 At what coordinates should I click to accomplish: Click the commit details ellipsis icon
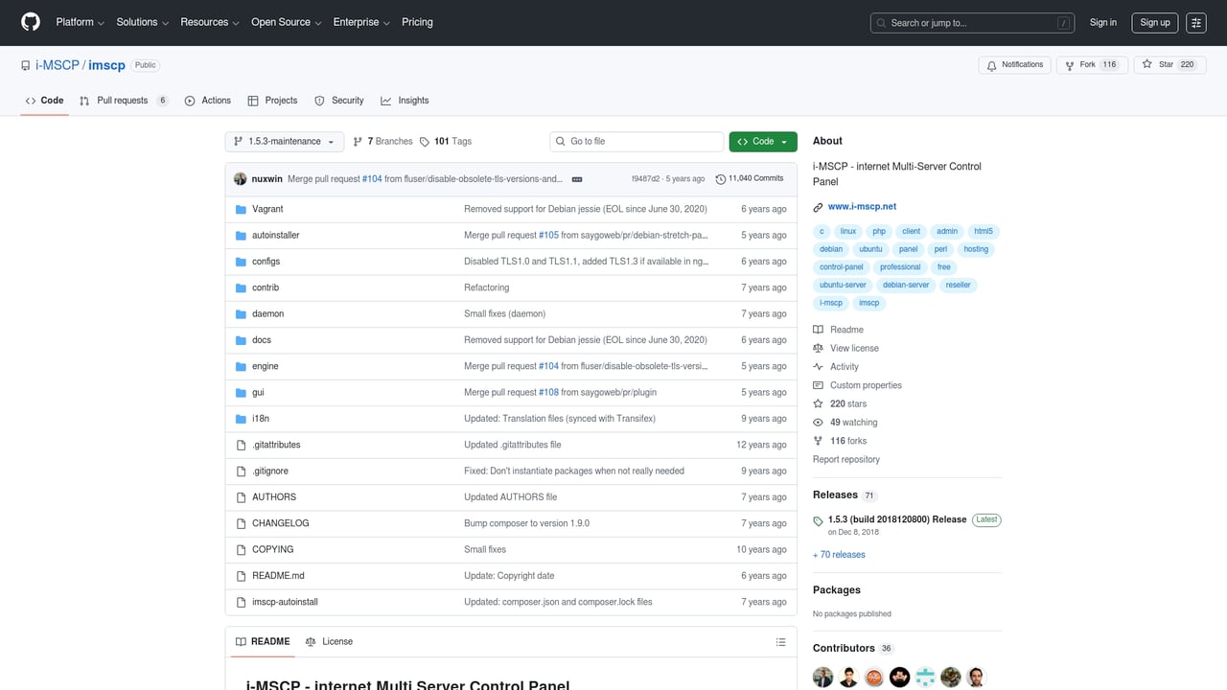576,179
